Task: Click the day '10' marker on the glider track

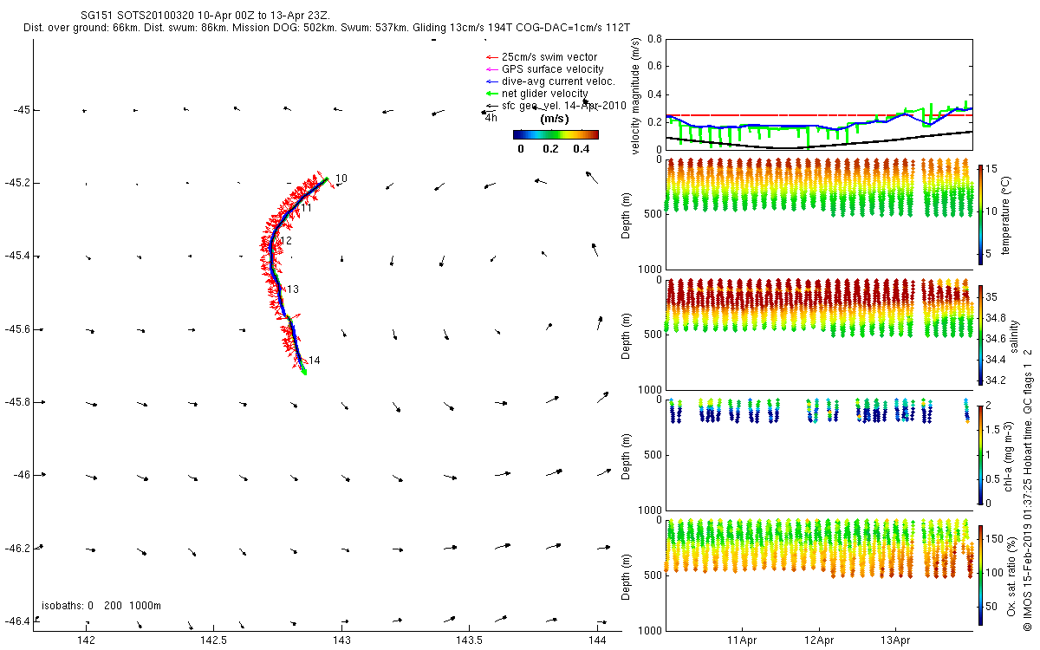Action: [x=341, y=179]
